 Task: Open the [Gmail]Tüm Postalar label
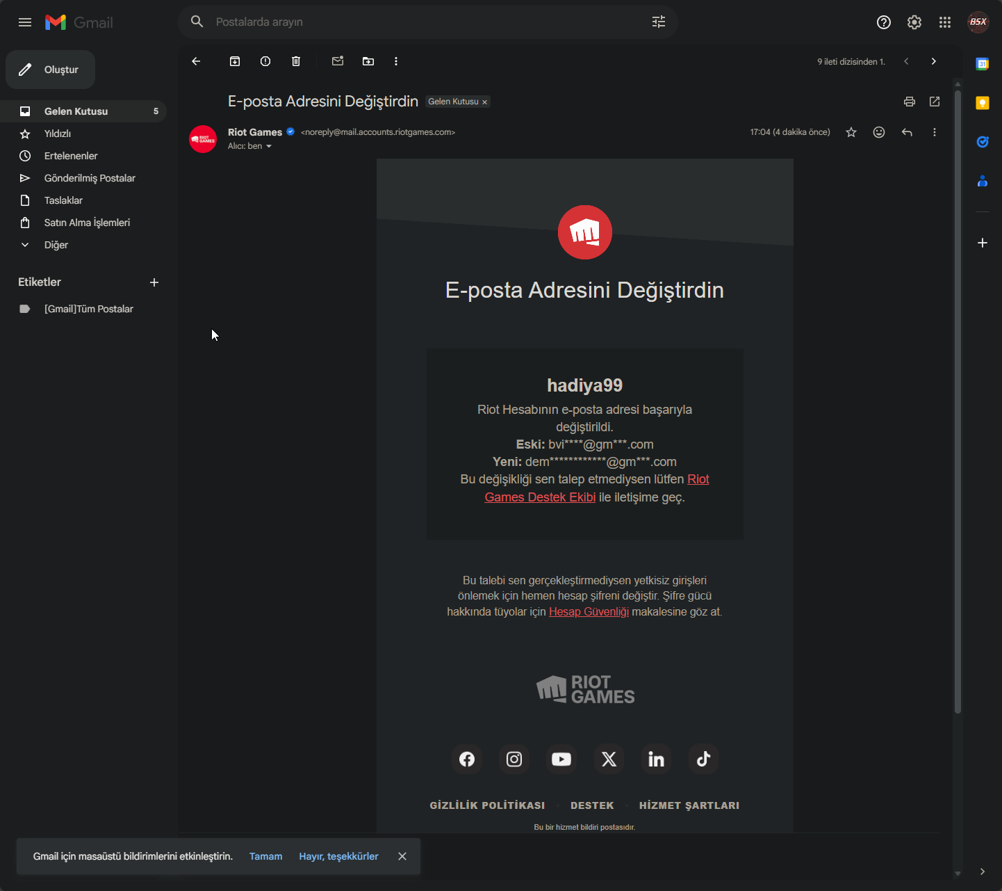pos(83,309)
